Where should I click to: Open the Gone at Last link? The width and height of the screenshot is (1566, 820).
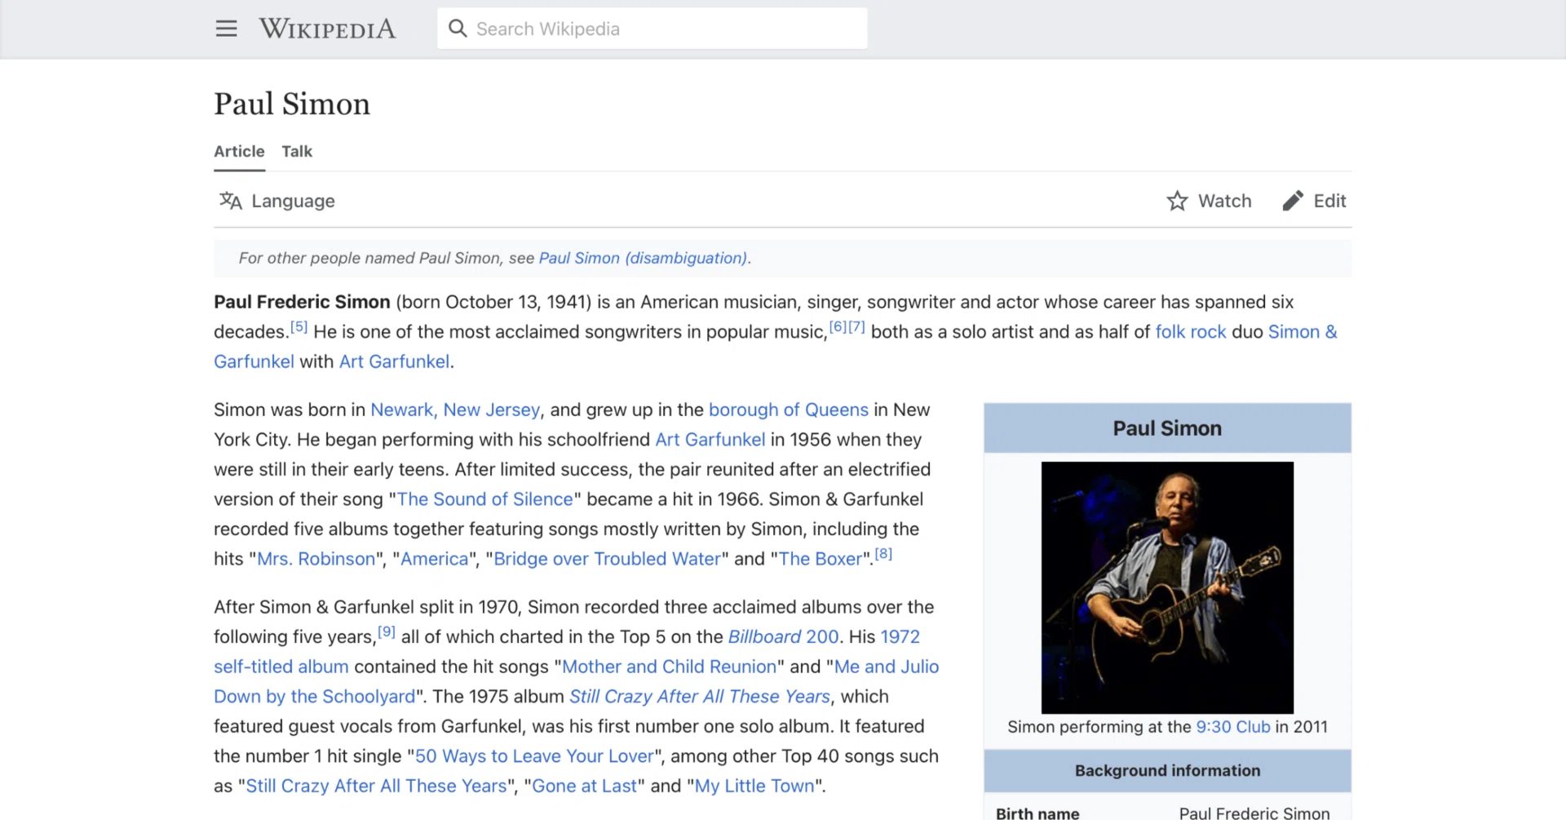(584, 786)
